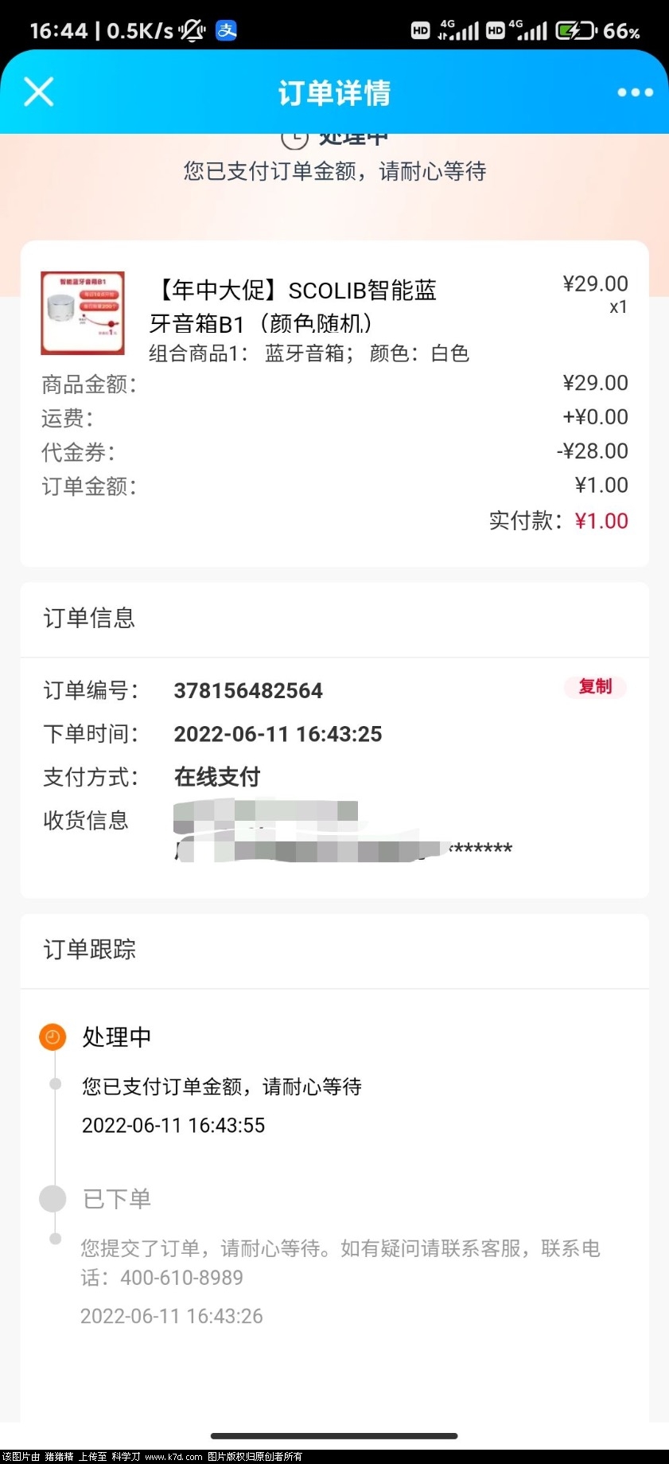Image resolution: width=669 pixels, height=1464 pixels.
Task: Tap the bottom home gesture bar
Action: point(334,1436)
